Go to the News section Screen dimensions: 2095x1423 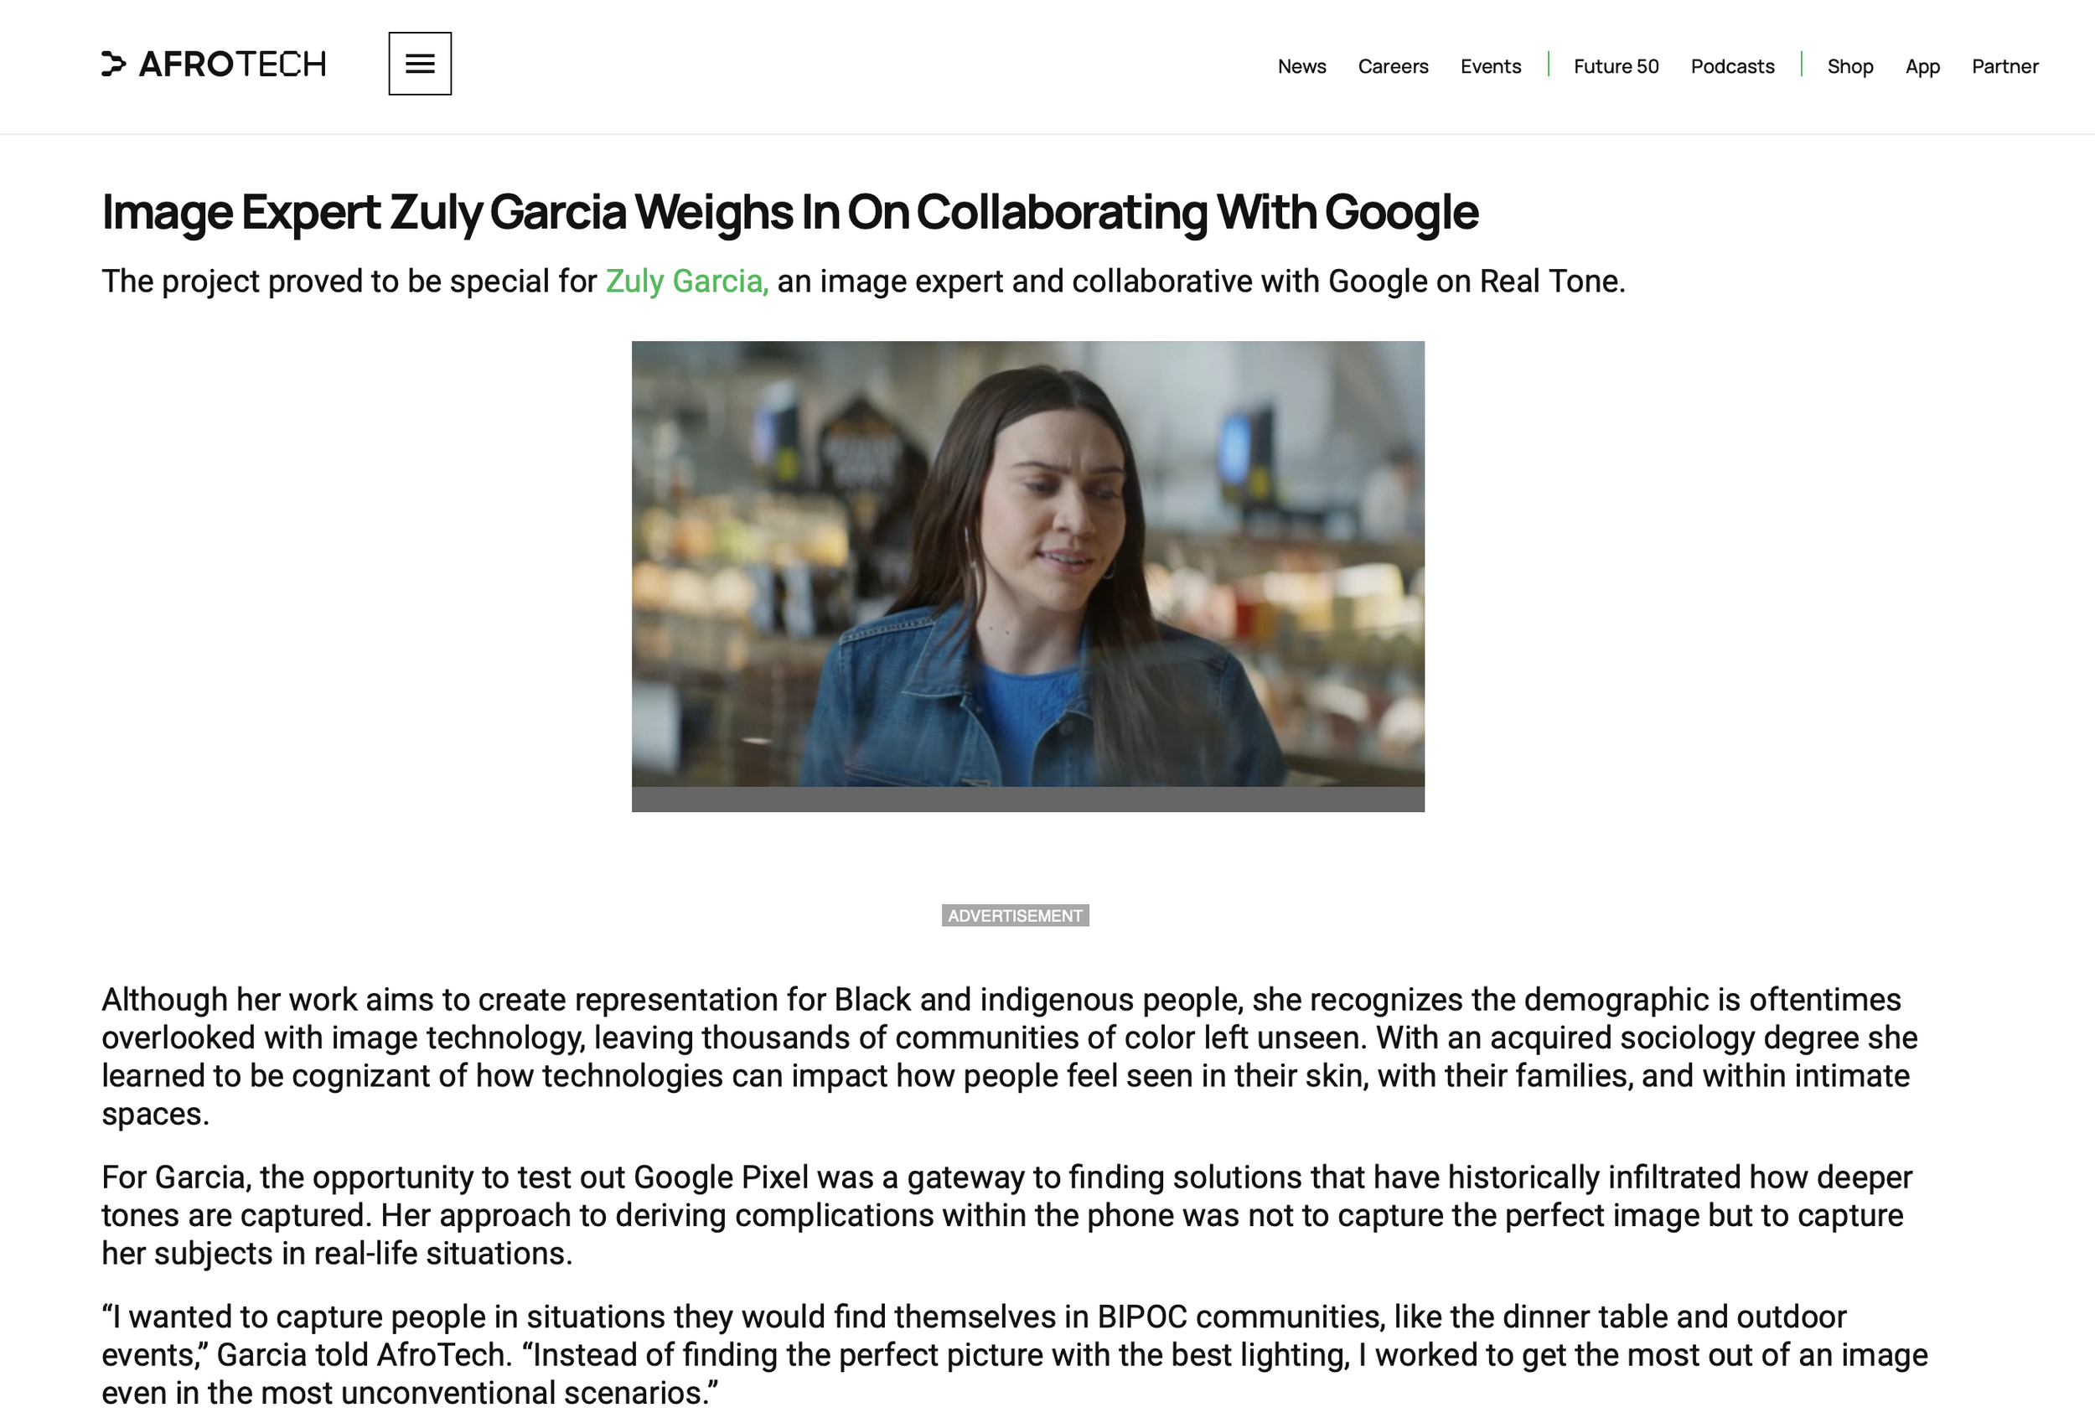point(1301,67)
